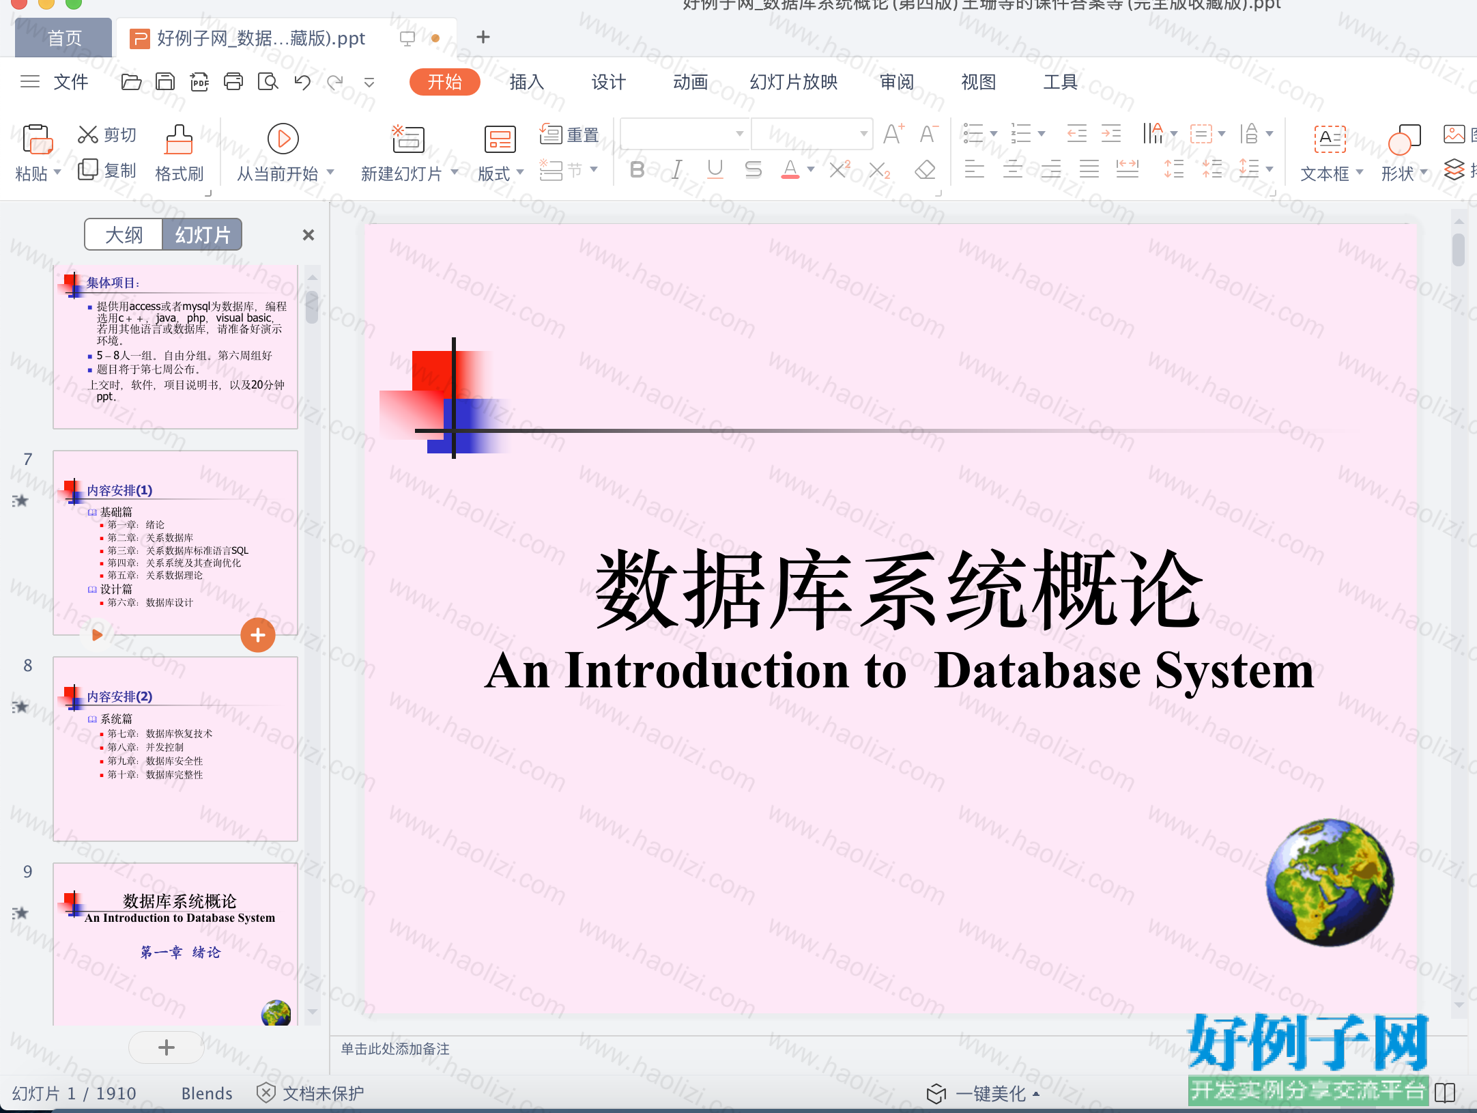Justify the paragraph text

click(x=1089, y=169)
